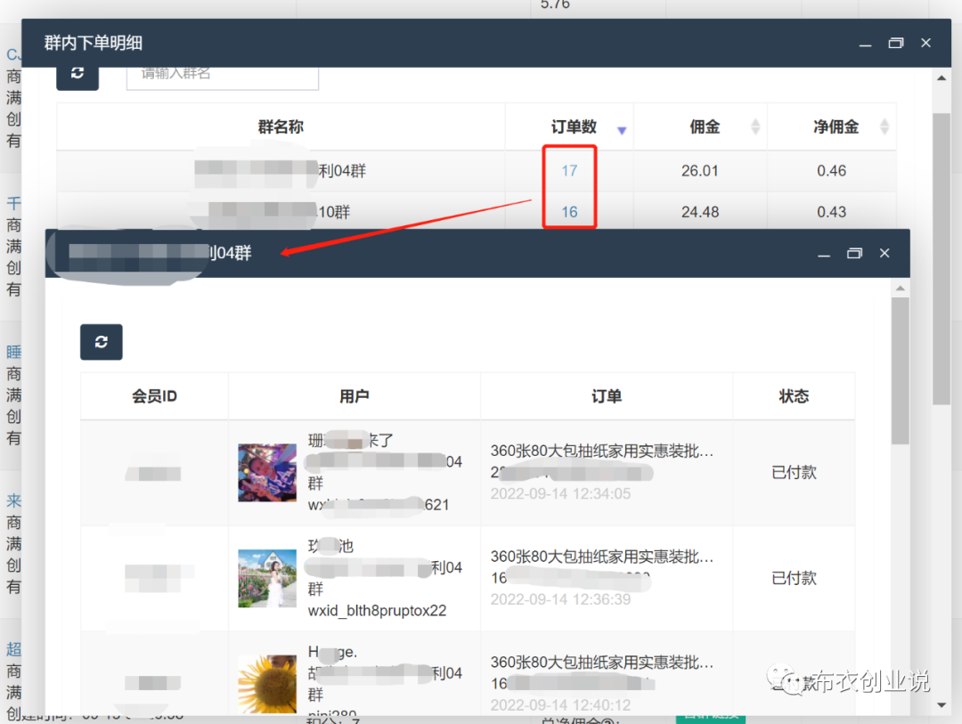Refresh the member order detail table
This screenshot has height=724, width=962.
coord(101,342)
